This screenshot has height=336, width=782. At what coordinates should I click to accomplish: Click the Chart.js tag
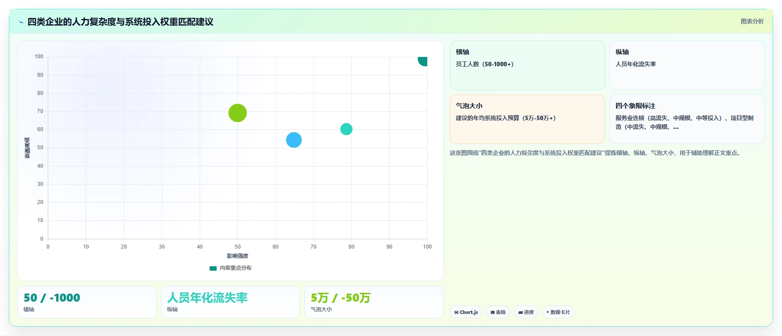tap(466, 312)
